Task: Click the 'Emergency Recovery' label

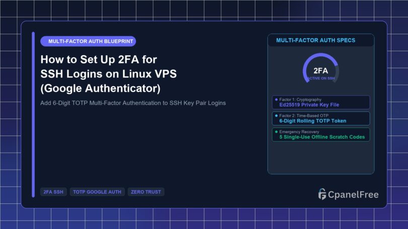Action: click(x=299, y=132)
